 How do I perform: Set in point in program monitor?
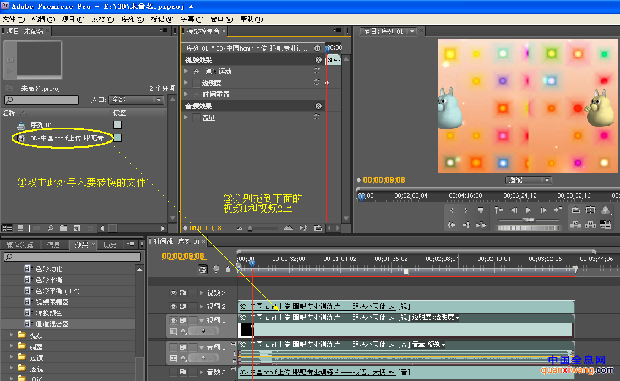pyautogui.click(x=452, y=210)
